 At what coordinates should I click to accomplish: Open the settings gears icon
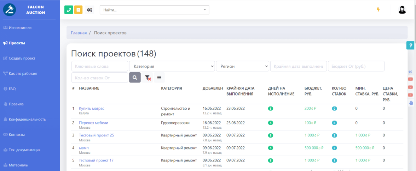coord(89,10)
